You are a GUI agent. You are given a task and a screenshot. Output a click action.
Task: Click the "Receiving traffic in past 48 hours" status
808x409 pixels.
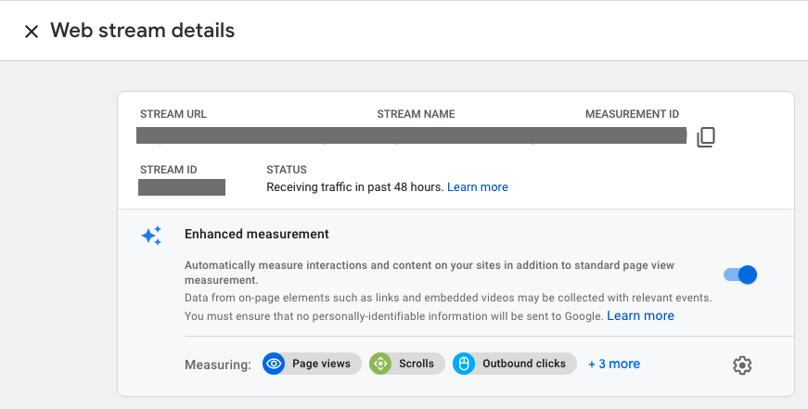[354, 187]
